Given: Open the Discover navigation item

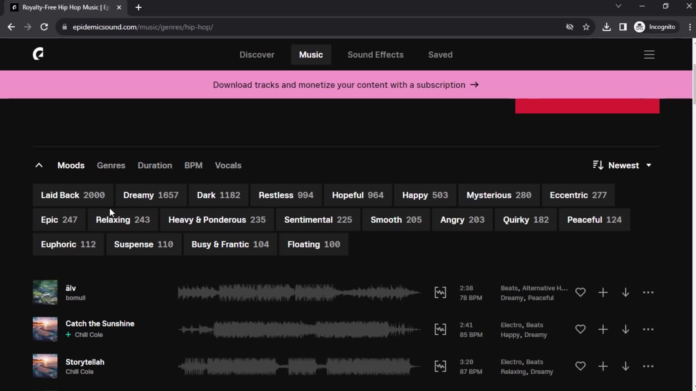Looking at the screenshot, I should (x=257, y=55).
